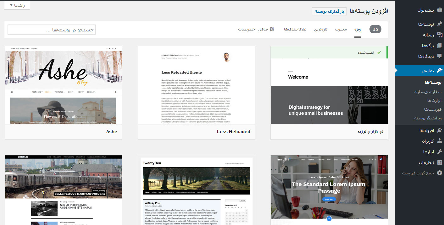The image size is (444, 225).
Task: Click the Settings sliders icon
Action: [x=439, y=162]
